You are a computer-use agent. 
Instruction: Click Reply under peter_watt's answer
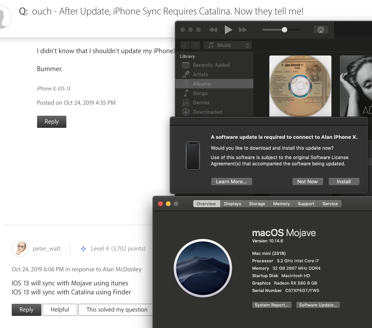click(26, 310)
